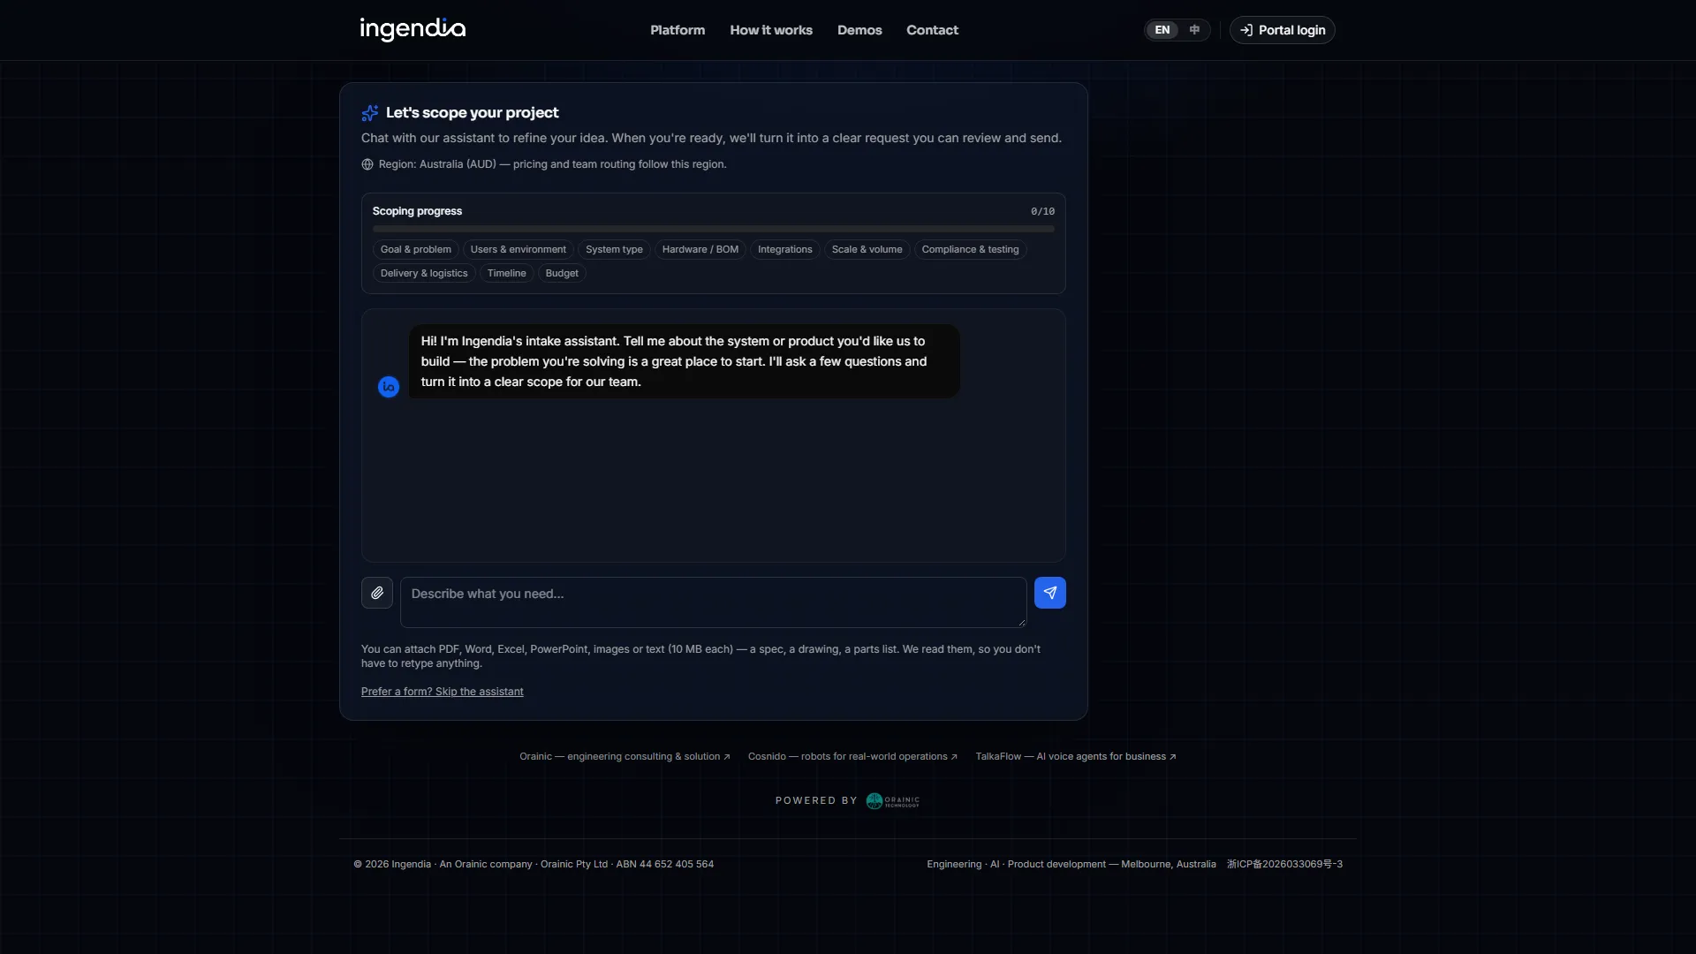Screen dimensions: 1696x954
Task: Click the sparkle icon beside the heading
Action: coord(370,113)
